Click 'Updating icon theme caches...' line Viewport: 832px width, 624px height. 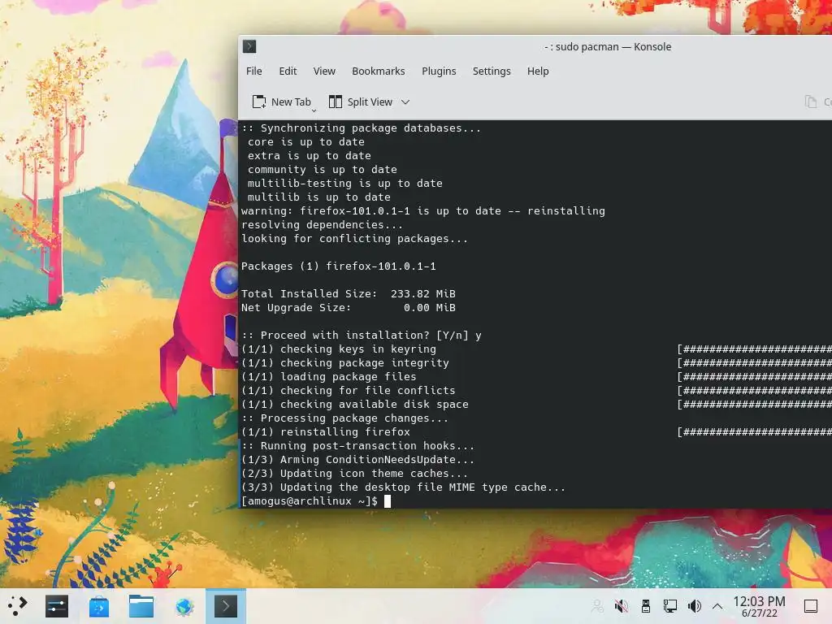pyautogui.click(x=354, y=474)
